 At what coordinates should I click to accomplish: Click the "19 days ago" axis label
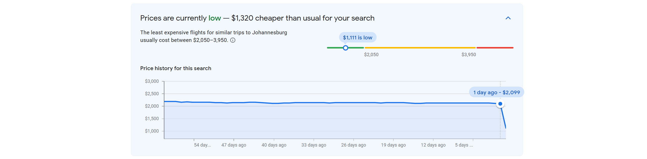pos(393,145)
